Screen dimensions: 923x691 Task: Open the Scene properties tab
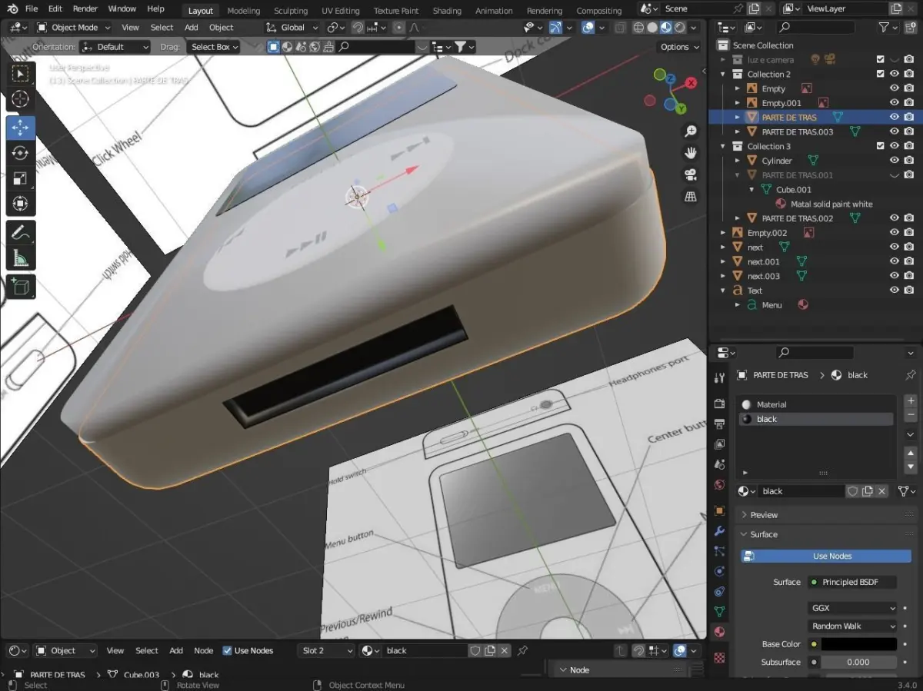719,464
